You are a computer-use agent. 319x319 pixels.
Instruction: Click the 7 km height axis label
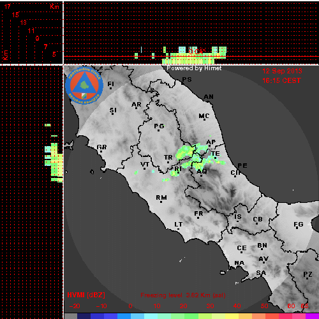(46, 47)
